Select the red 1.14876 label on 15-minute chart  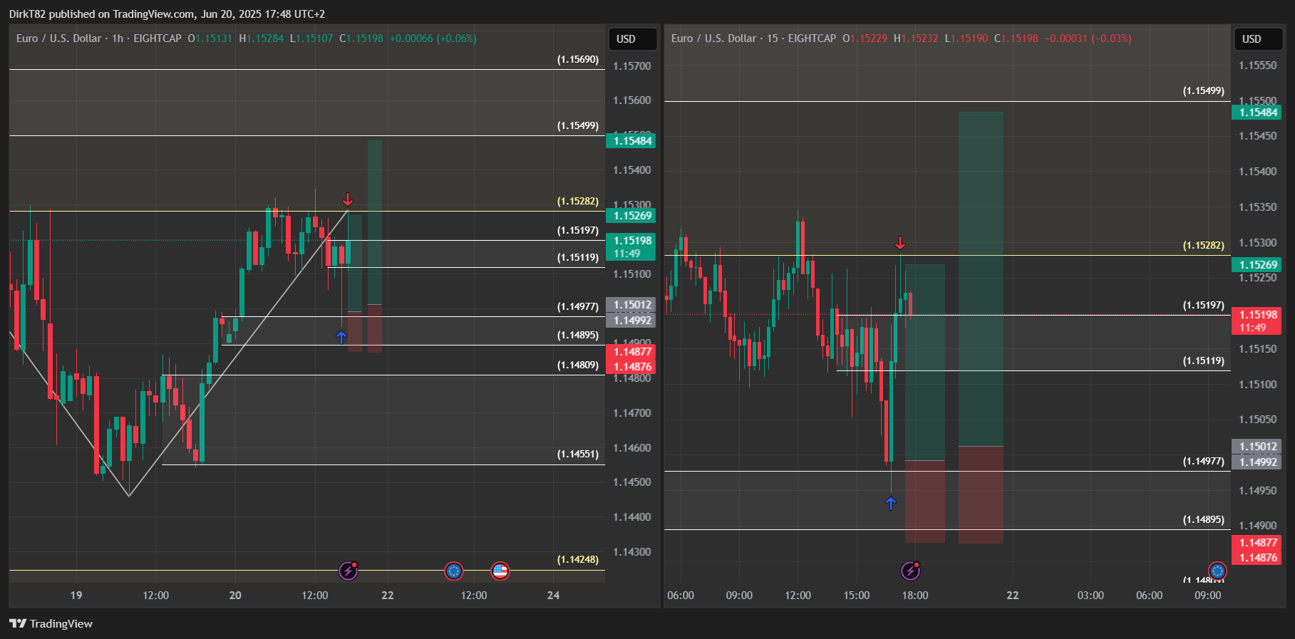pos(1257,558)
